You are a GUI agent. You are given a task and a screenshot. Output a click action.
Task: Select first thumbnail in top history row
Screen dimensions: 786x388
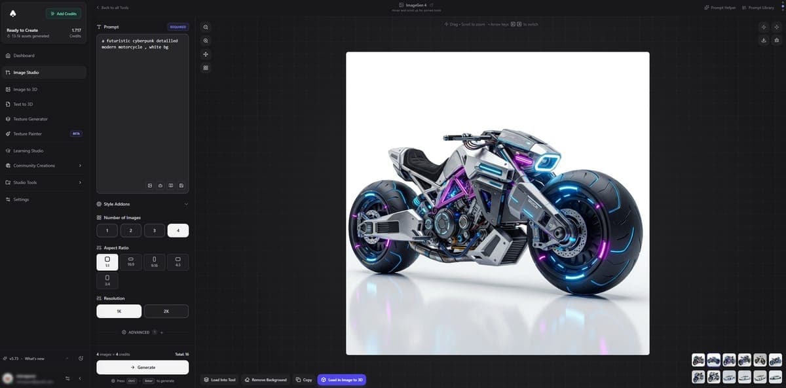[x=698, y=360]
